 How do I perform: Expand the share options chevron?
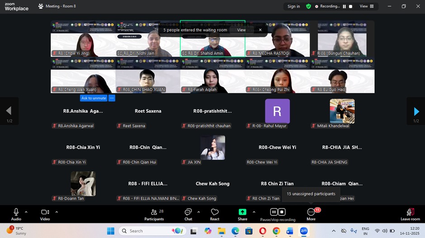coord(254,212)
